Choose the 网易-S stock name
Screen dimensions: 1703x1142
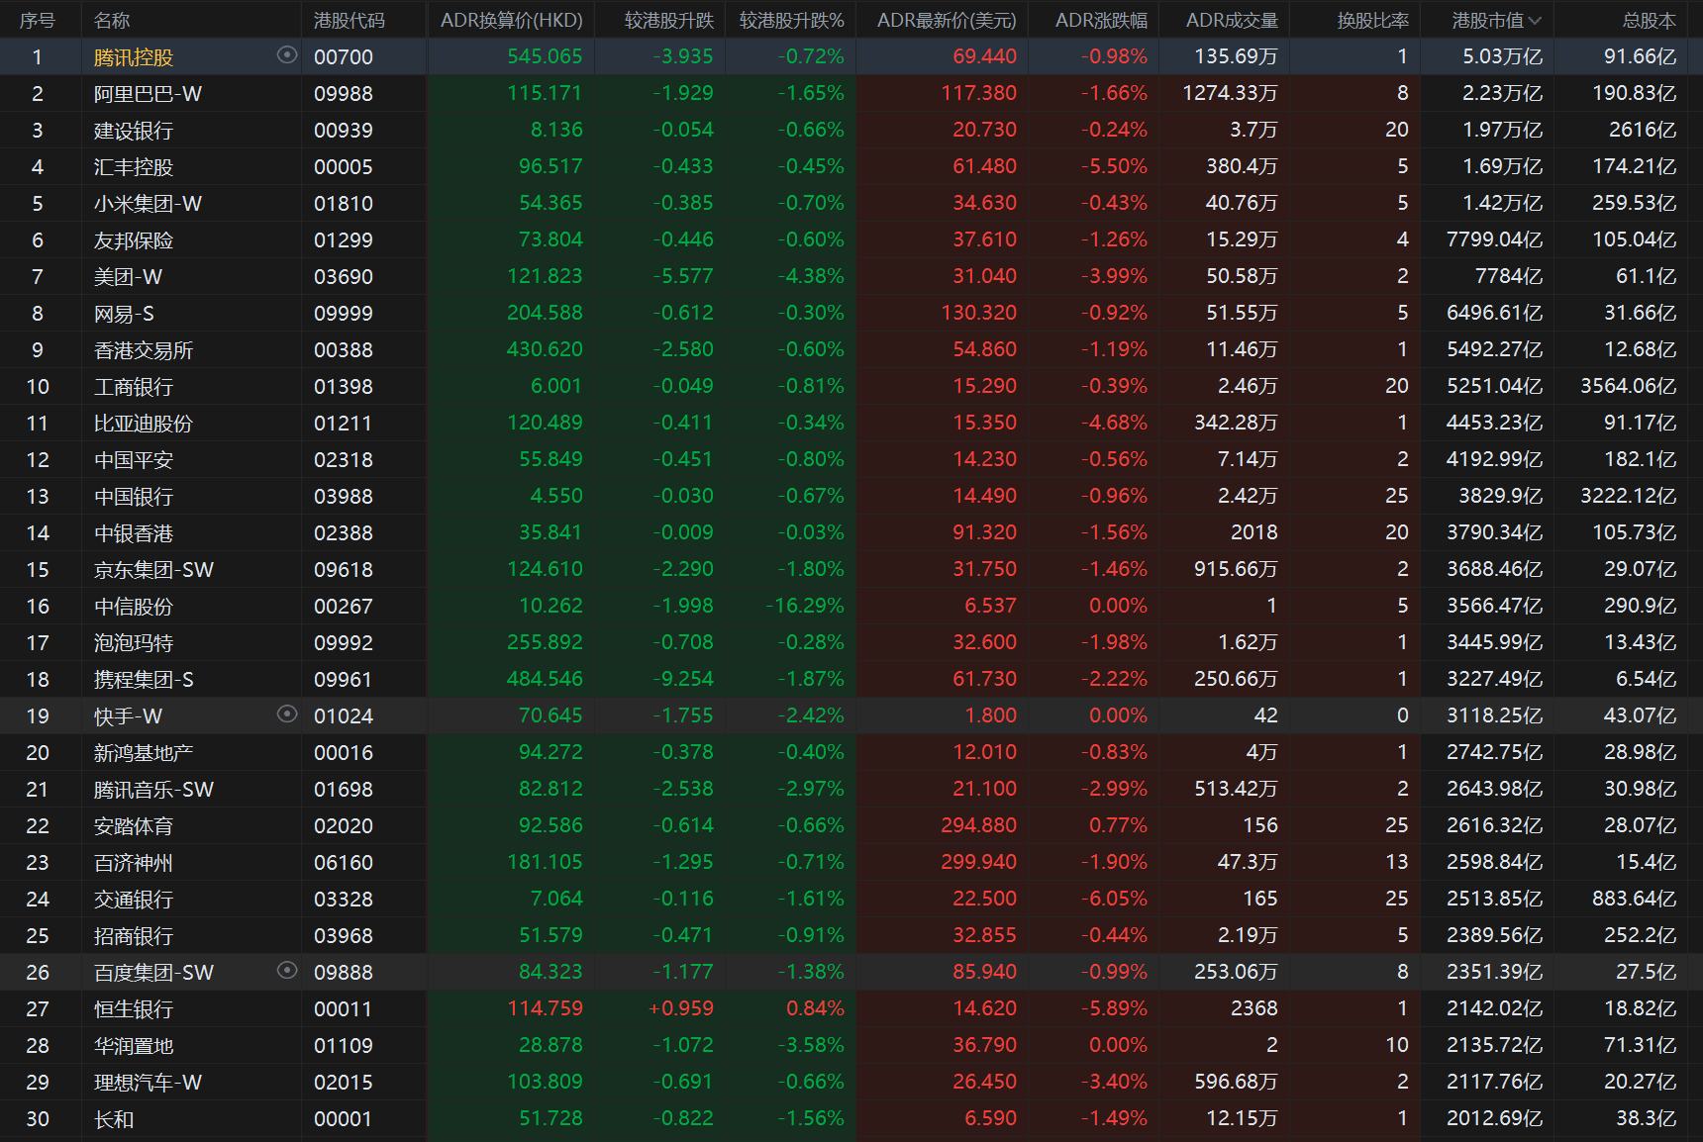tap(124, 313)
